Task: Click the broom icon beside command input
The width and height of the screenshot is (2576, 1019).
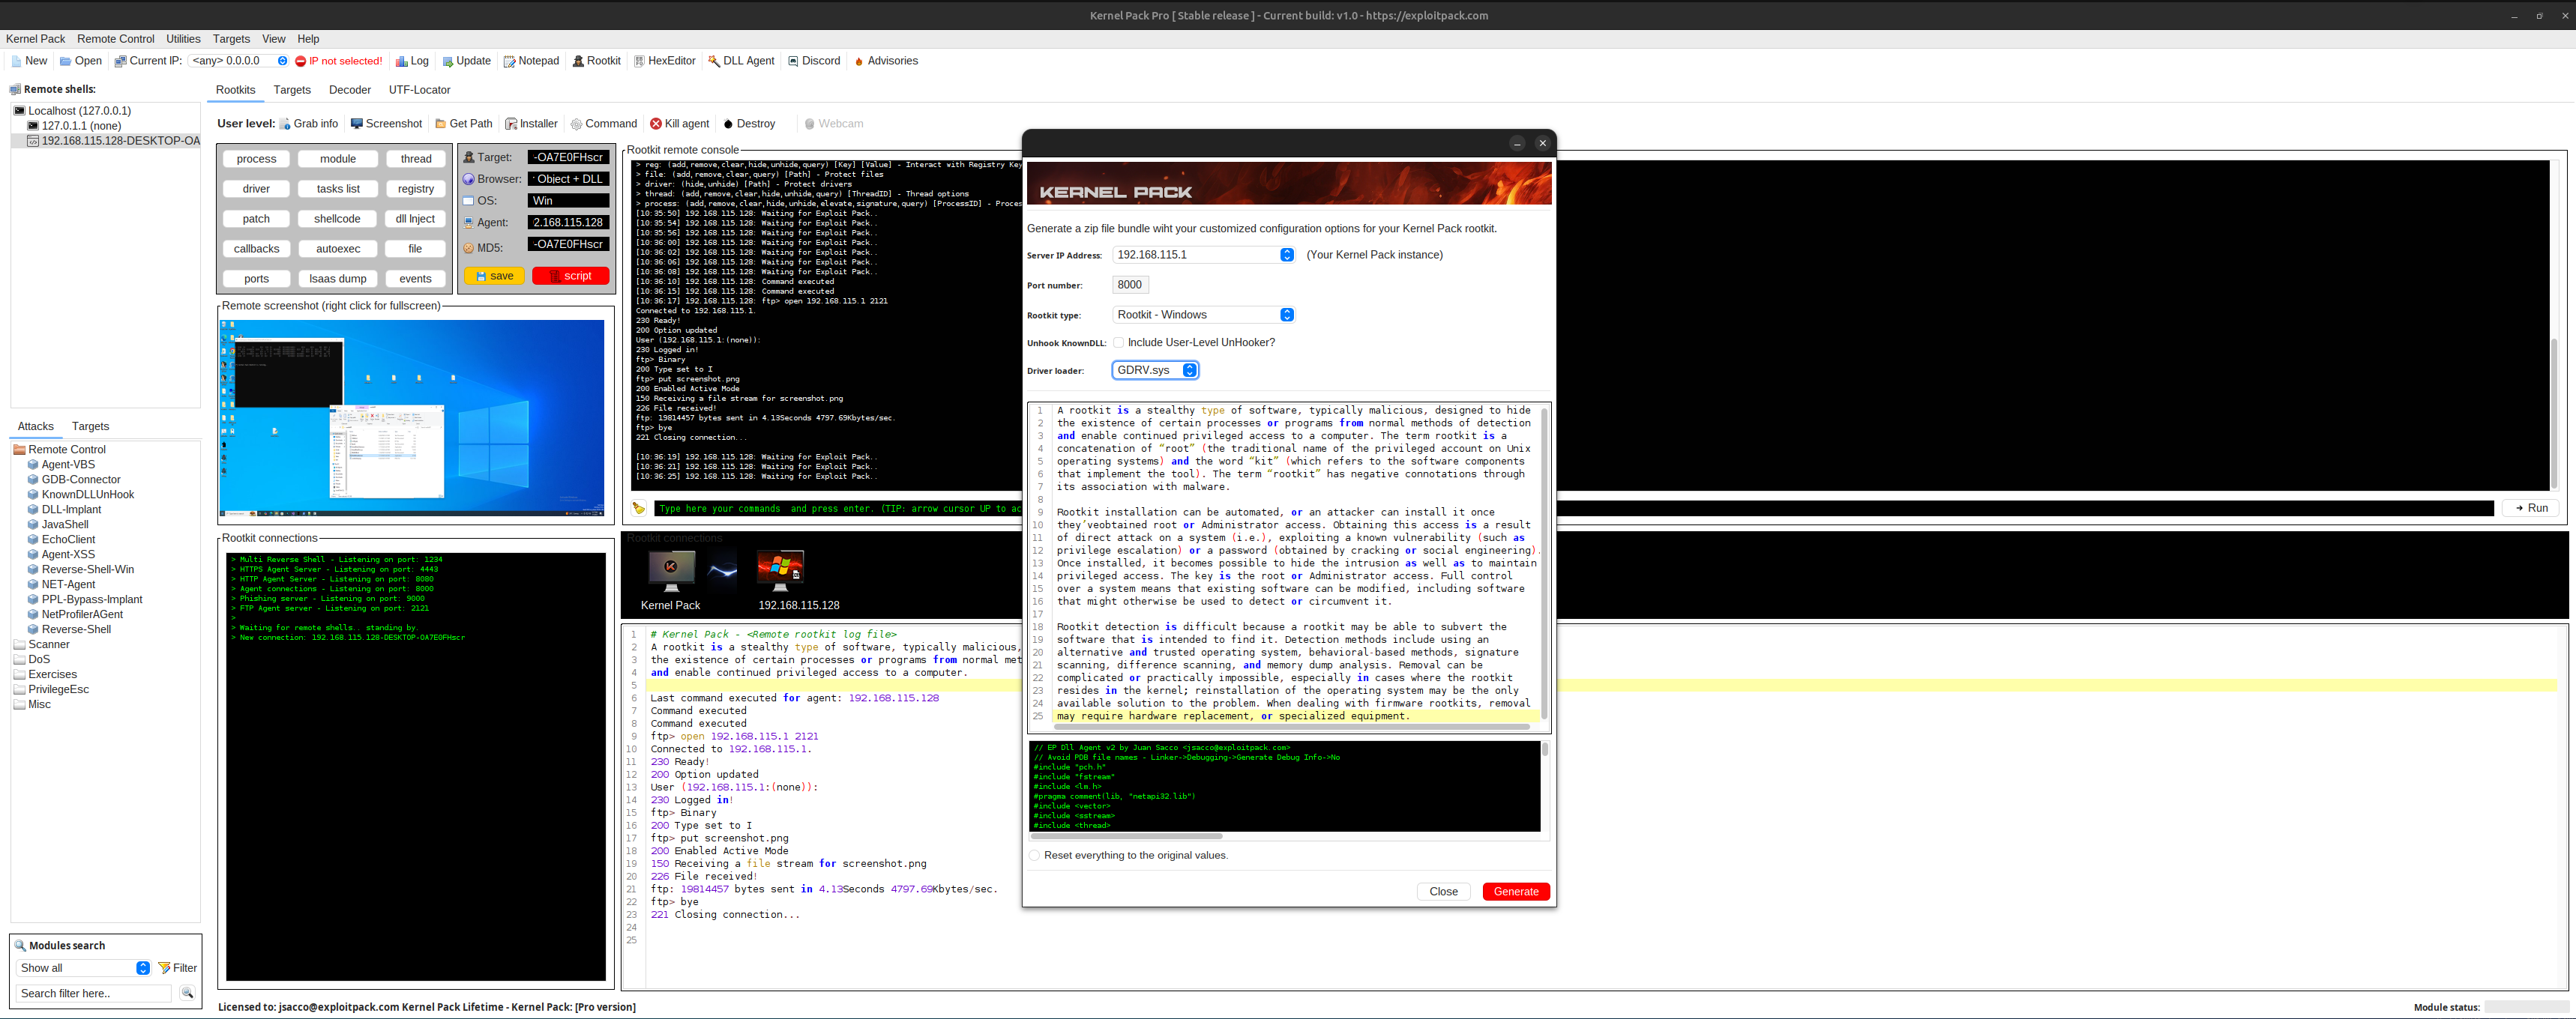Action: click(639, 509)
